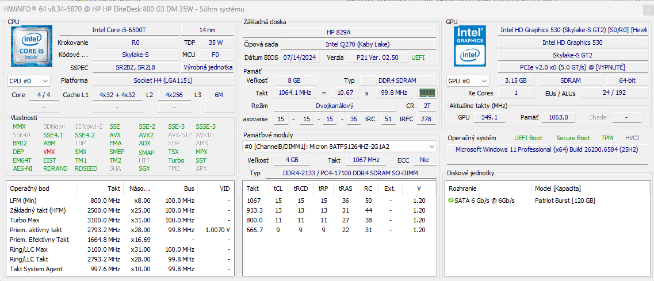Click the Patriot Burst [120 GB] drive entry
Screen dimensions: 654x281
565,201
